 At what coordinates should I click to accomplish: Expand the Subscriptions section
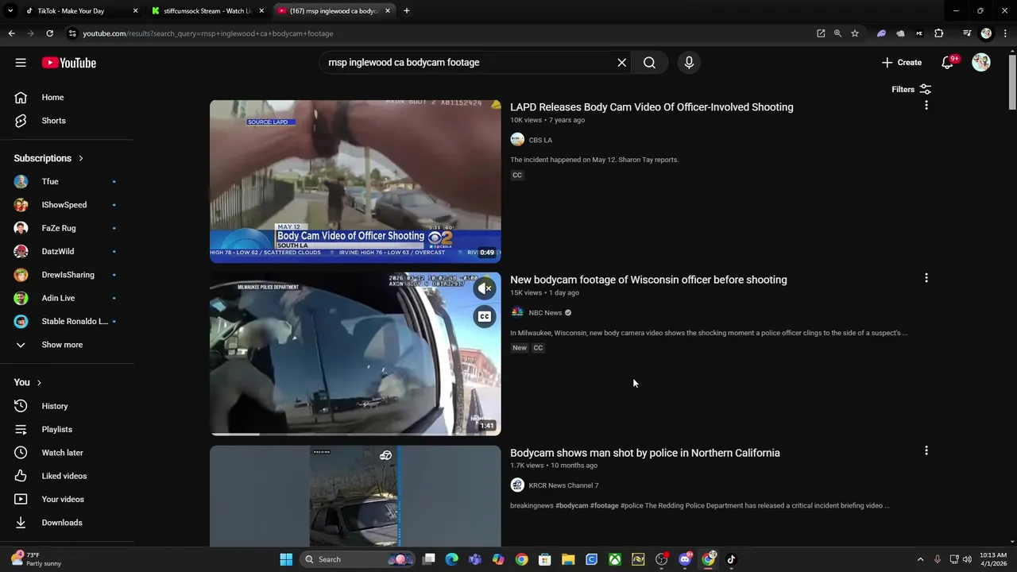pos(49,158)
